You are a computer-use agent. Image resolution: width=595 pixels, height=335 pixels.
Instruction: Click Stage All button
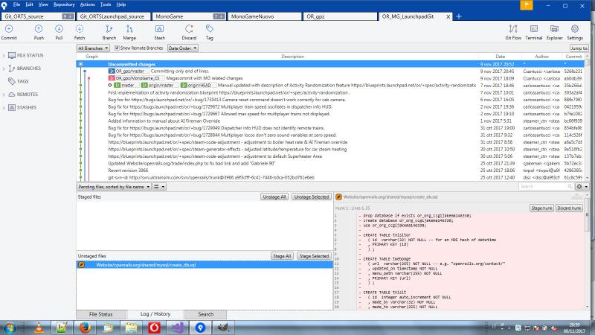click(282, 256)
